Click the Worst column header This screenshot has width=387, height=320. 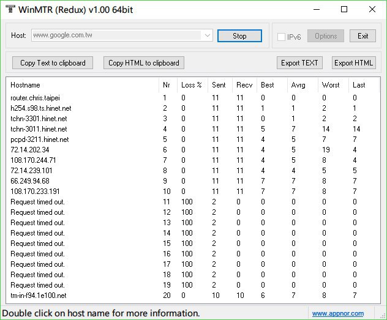[331, 84]
